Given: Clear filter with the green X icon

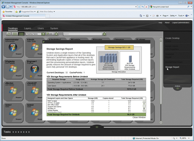Looking at the screenshot, I should pyautogui.click(x=56, y=34).
